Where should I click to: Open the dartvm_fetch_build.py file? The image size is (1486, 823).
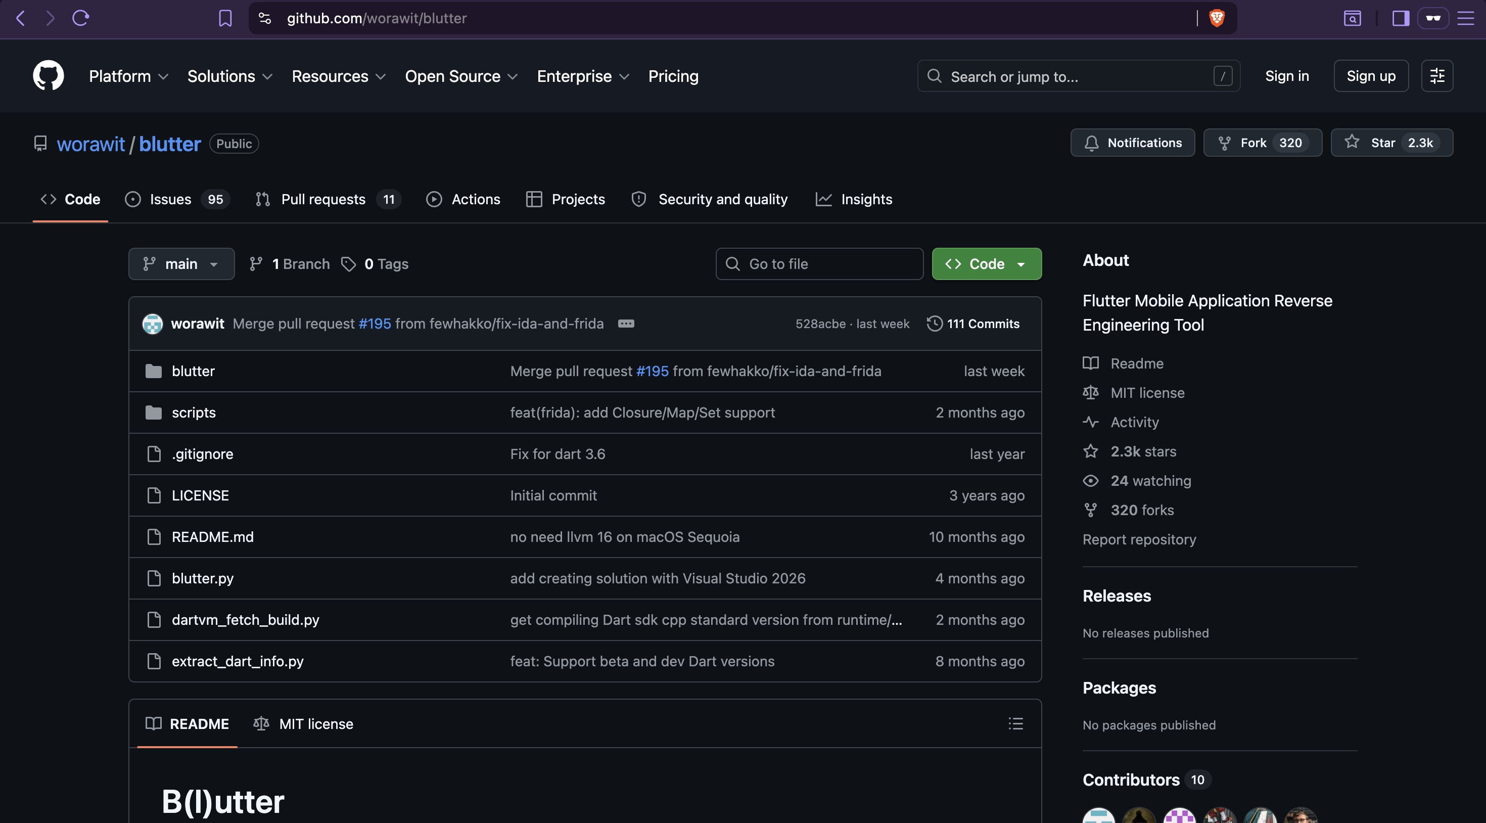tap(245, 620)
